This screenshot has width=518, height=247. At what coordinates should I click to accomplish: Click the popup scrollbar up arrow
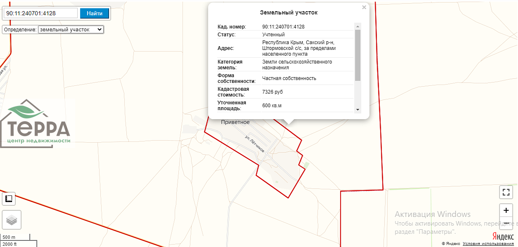(x=358, y=26)
